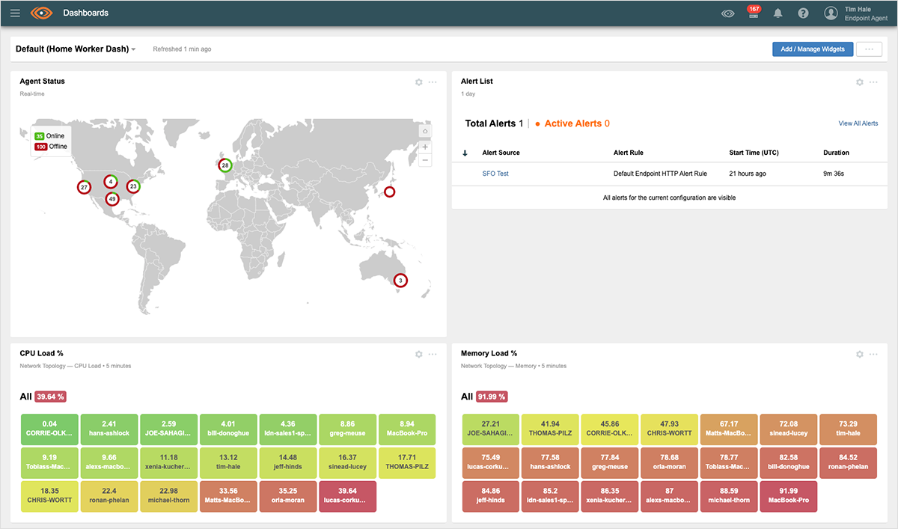Open the notifications bell

click(778, 13)
